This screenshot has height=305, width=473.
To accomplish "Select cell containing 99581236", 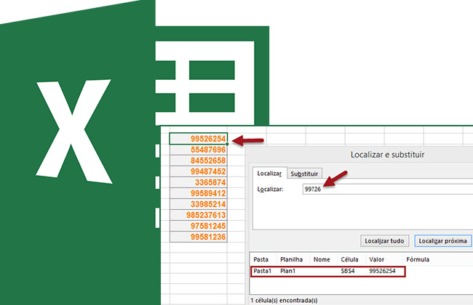I will [x=199, y=237].
